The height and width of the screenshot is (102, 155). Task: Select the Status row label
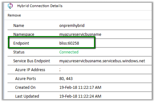19,52
